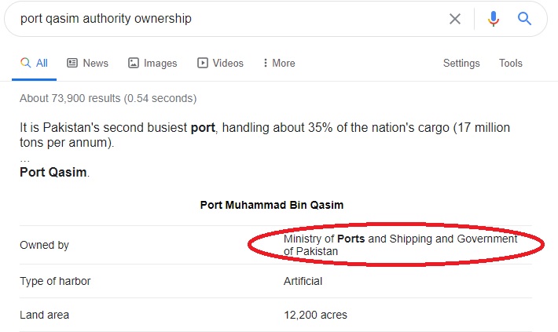Select the Videos play icon

203,63
